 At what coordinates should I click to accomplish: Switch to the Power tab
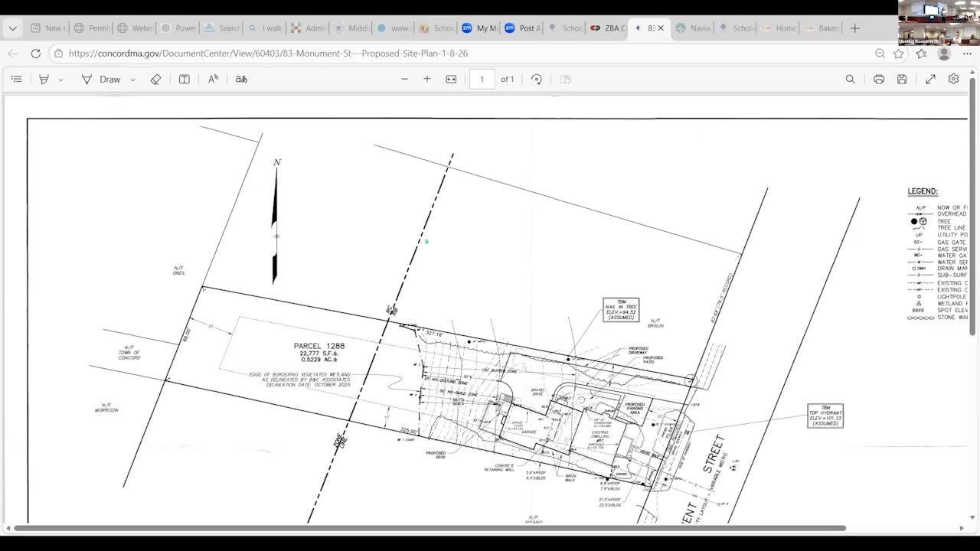(x=178, y=28)
